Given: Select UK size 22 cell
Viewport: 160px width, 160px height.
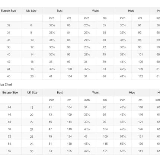Looking at the screenshot, I should click(32, 122).
